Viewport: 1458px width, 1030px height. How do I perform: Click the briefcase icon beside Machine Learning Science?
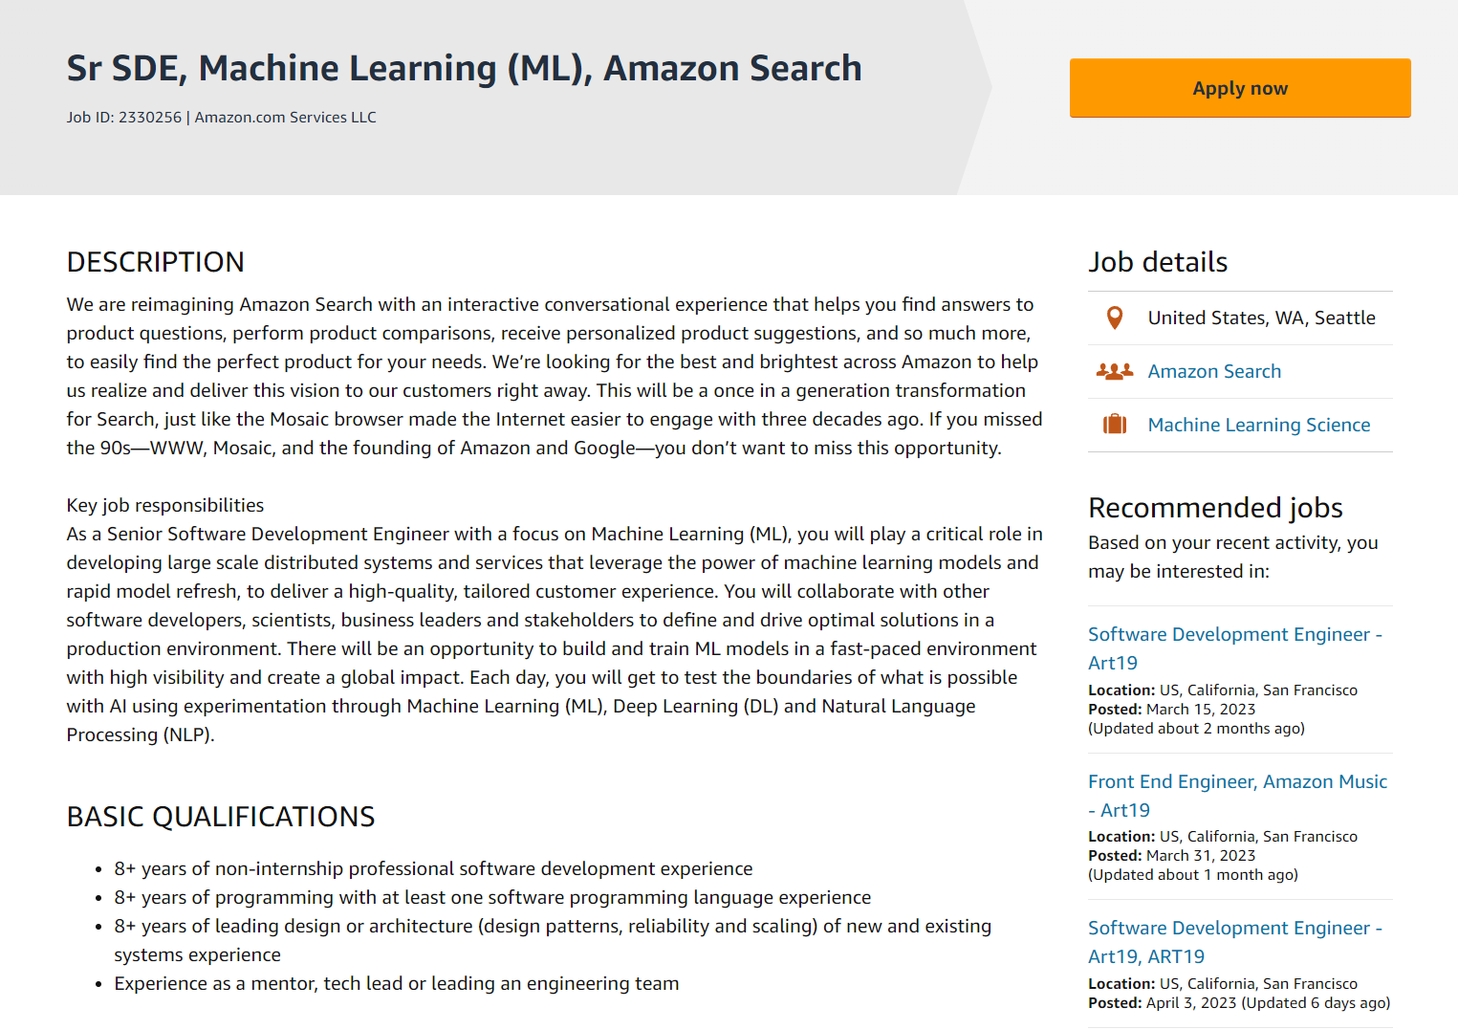pos(1114,425)
